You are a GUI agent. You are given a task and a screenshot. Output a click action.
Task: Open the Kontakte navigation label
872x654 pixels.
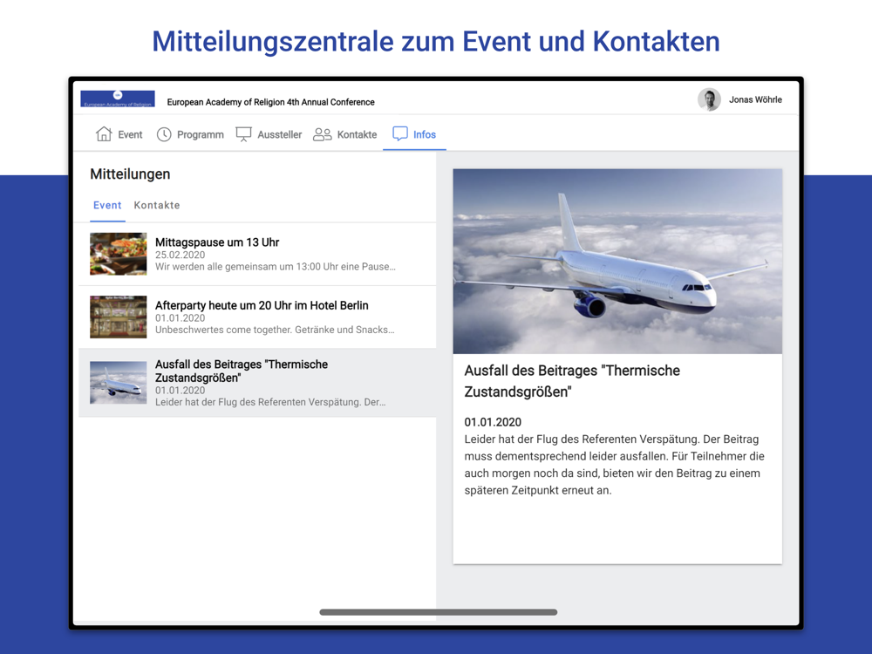(357, 134)
